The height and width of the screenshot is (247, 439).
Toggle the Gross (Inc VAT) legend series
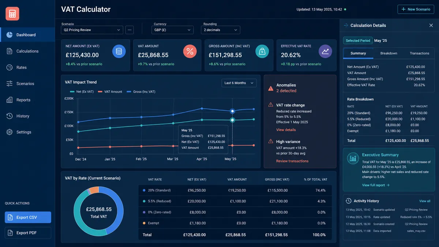coord(141,91)
